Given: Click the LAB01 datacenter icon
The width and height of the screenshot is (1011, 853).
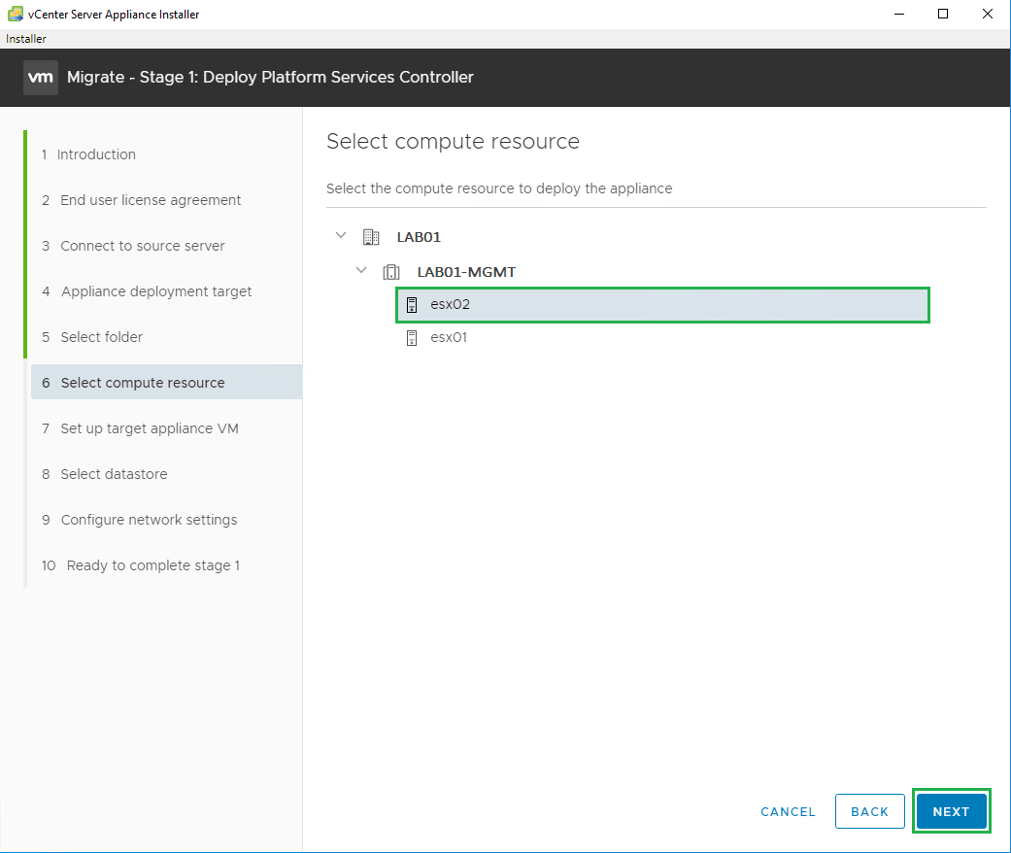Looking at the screenshot, I should pos(370,237).
